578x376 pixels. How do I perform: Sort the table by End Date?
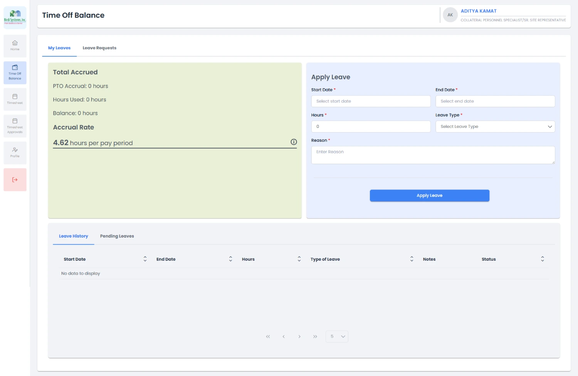[x=230, y=259]
